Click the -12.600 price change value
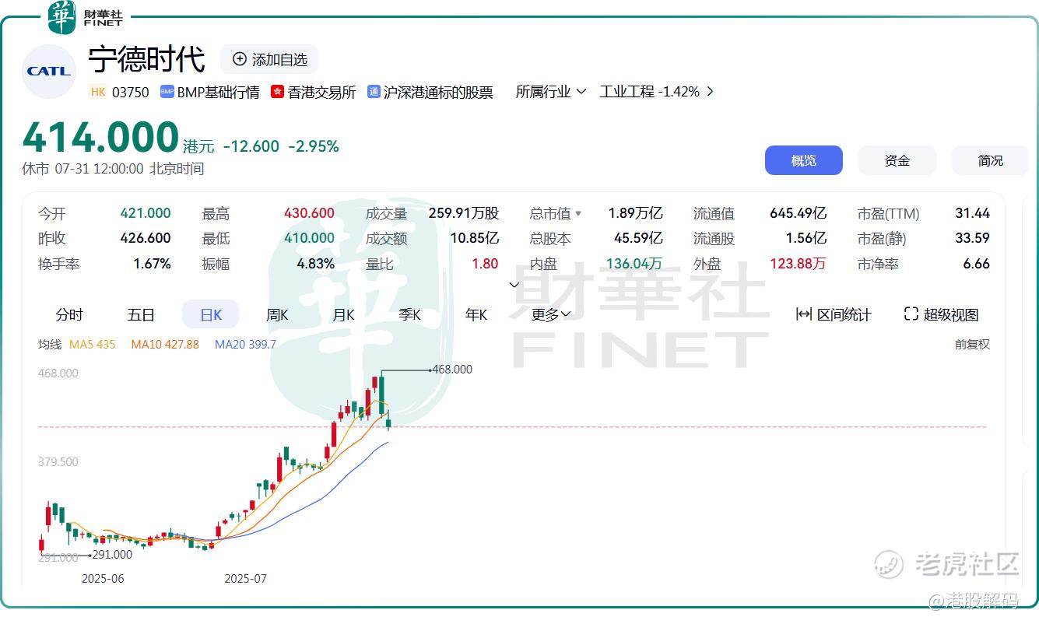Screen dimensions: 1039x624 pyautogui.click(x=251, y=146)
